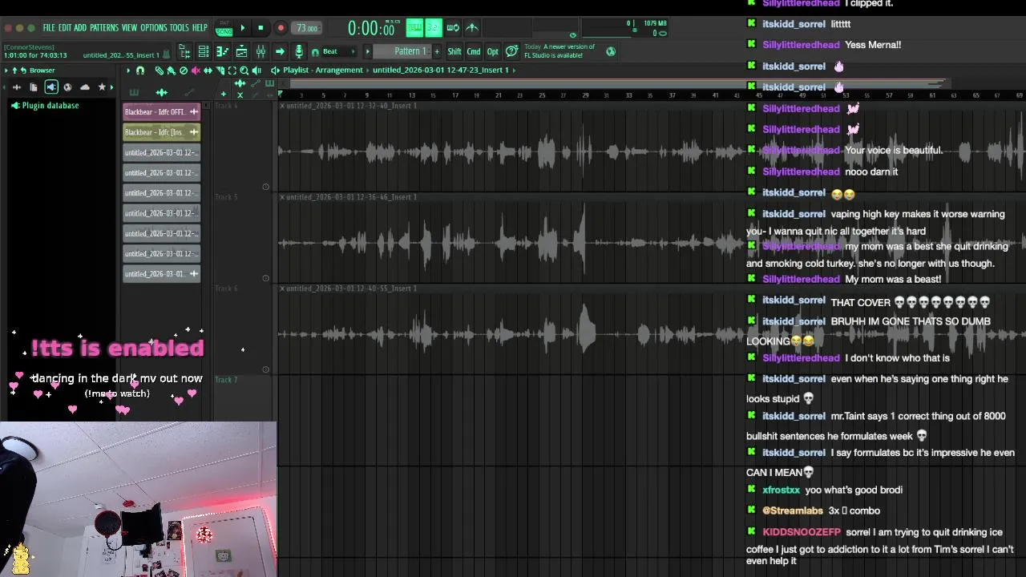This screenshot has height=577, width=1026.
Task: Click the red Record button
Action: [x=281, y=28]
